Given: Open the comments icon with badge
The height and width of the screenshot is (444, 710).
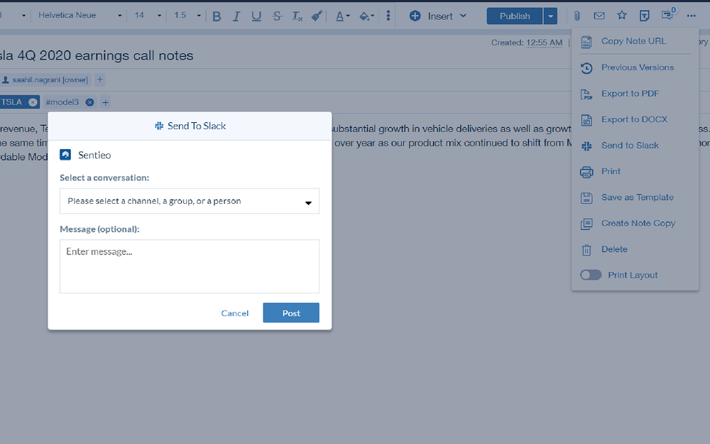Looking at the screenshot, I should coord(667,14).
